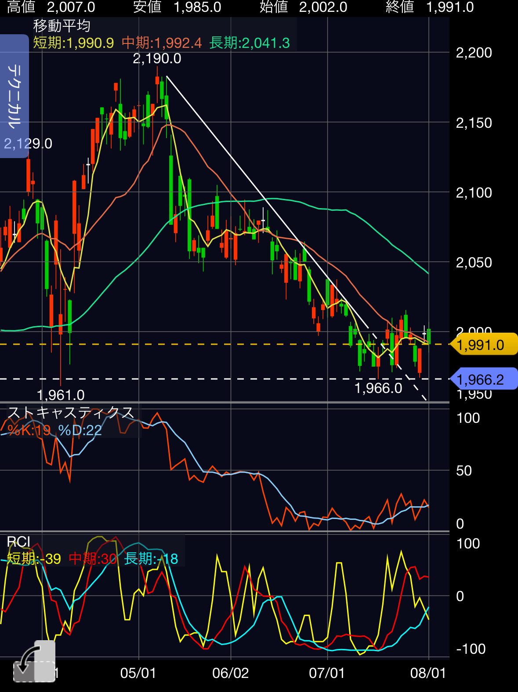Tap the 08/01 date axis label
The image size is (518, 692).
click(x=428, y=673)
